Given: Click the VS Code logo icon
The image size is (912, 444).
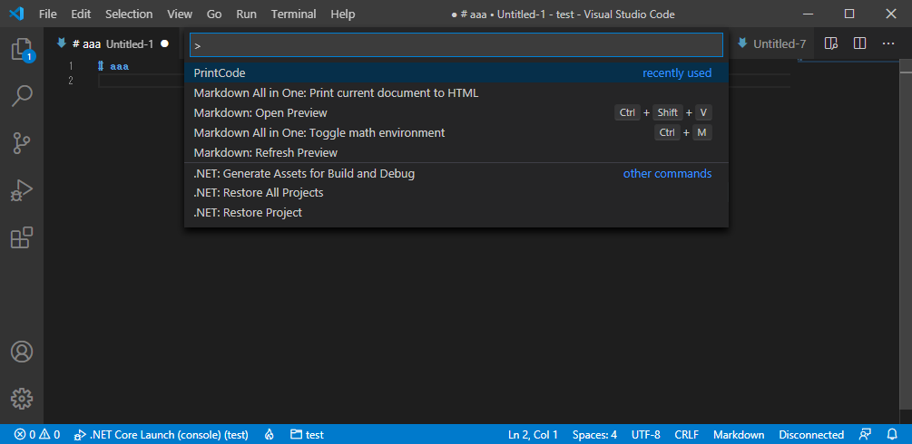Looking at the screenshot, I should pos(16,14).
